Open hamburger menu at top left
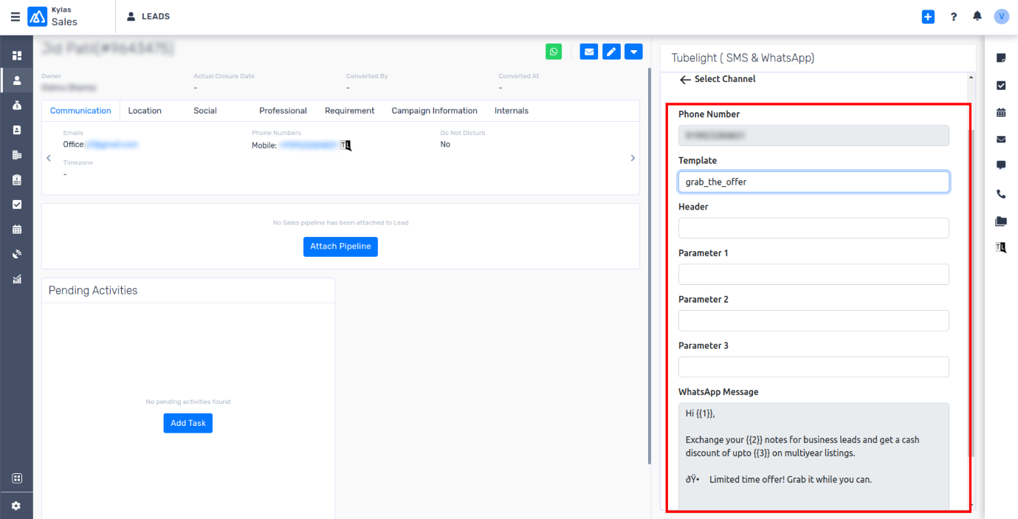The image size is (1018, 519). [15, 16]
